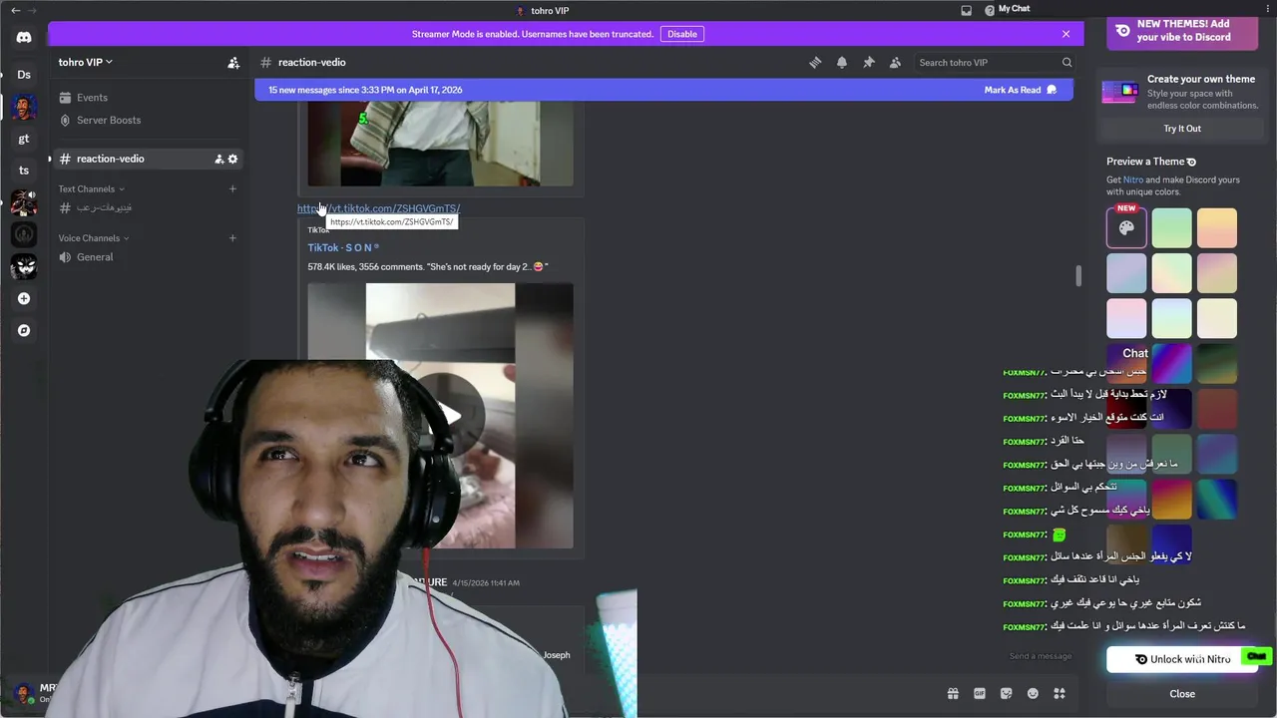1277x718 pixels.
Task: Open server with user avatar below Ds
Action: pos(24,107)
